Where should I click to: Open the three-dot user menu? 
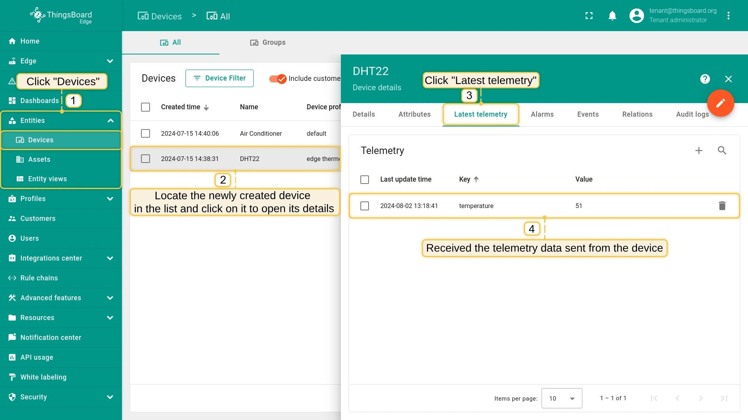[x=728, y=16]
